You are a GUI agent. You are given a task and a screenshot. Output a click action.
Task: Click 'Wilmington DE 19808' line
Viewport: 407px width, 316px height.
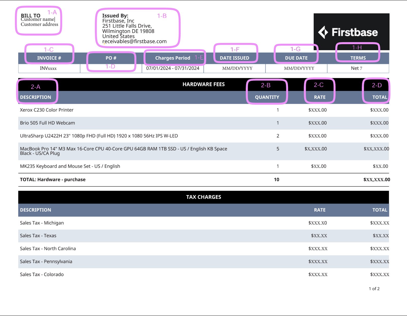[x=128, y=31]
